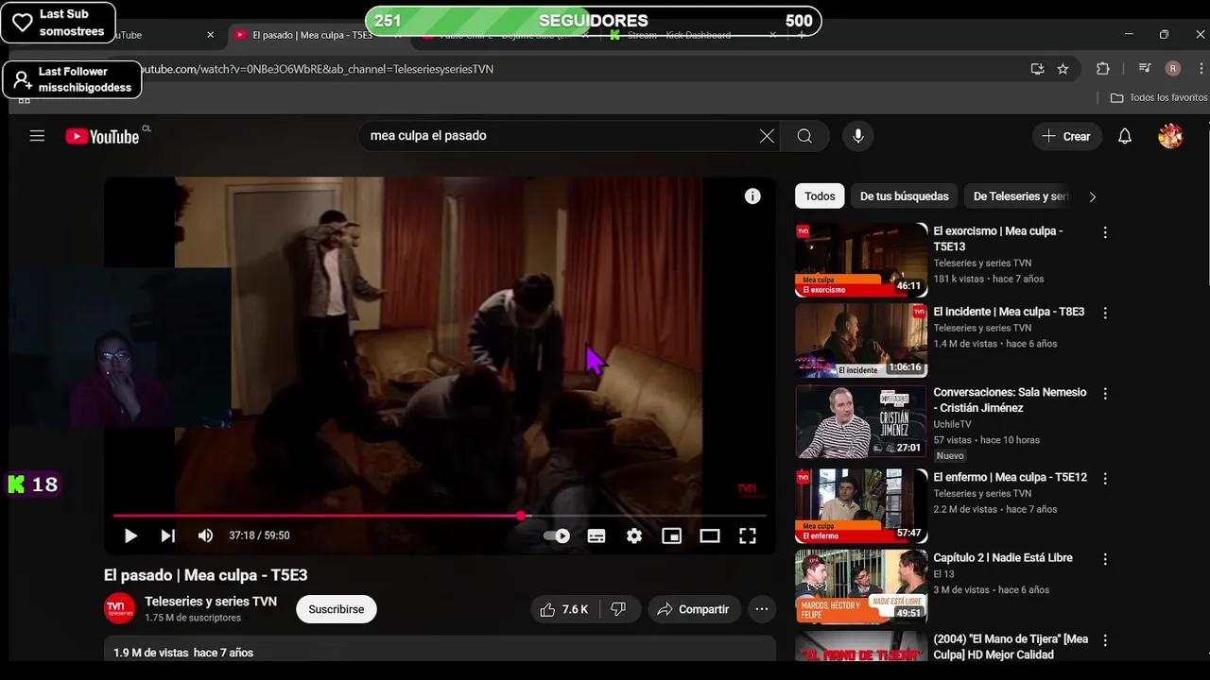Open options for Capítulo 2 Nadie Está Libre
This screenshot has height=680, width=1210.
point(1105,559)
